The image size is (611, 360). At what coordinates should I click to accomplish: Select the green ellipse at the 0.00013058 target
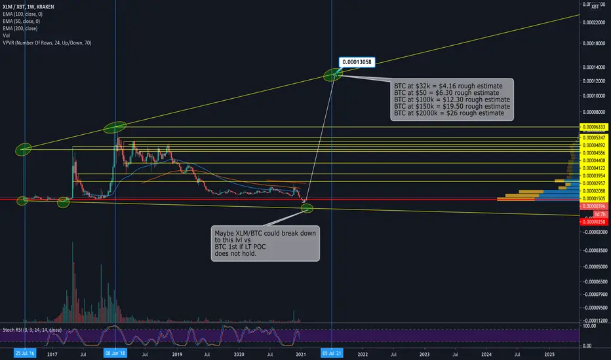pyautogui.click(x=333, y=75)
